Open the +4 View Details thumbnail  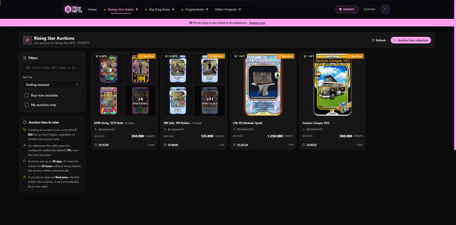tap(141, 101)
